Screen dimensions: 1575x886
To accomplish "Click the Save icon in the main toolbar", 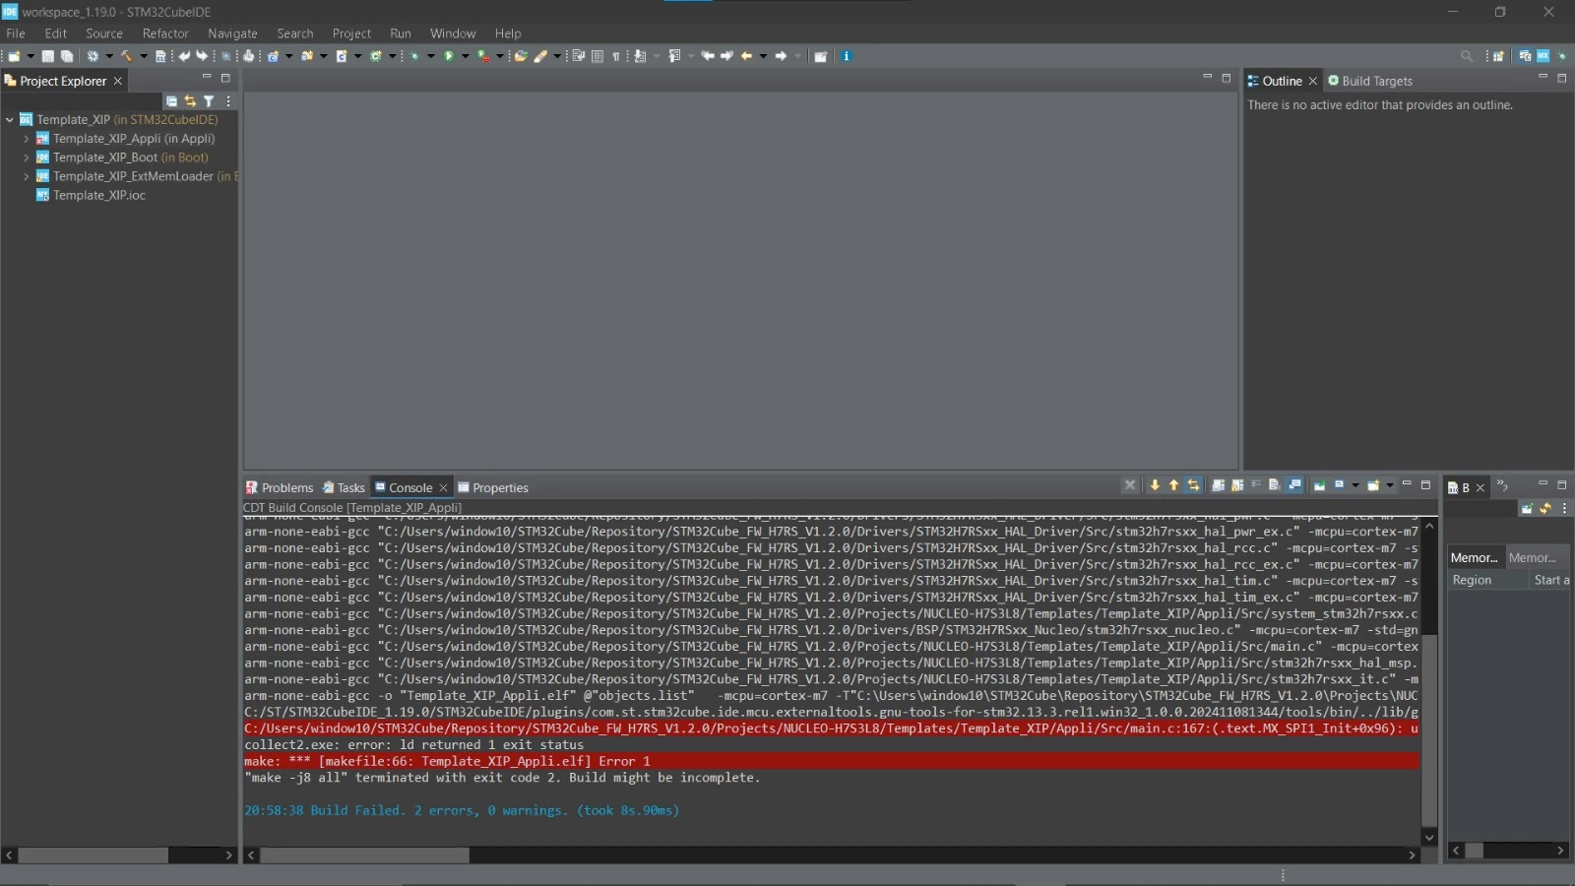I will (x=47, y=56).
